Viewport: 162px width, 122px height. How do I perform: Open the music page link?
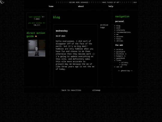tap(119, 39)
